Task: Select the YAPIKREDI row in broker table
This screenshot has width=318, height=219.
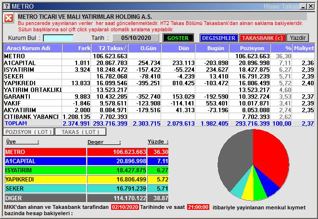Action: click(x=159, y=83)
